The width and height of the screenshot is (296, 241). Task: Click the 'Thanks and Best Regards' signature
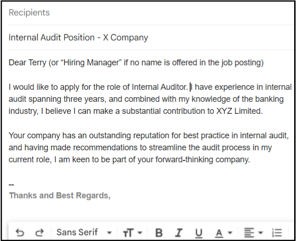coord(60,195)
